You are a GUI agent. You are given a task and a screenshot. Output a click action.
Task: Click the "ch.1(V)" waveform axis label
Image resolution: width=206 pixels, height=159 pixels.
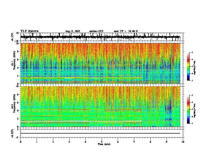click(12, 37)
